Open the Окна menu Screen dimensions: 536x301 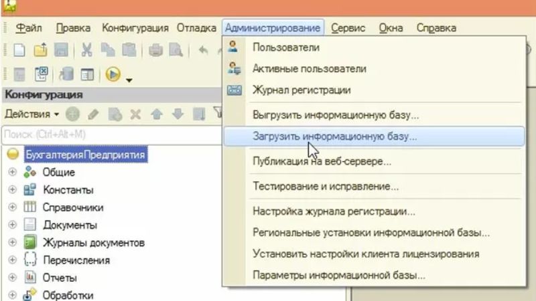click(391, 28)
